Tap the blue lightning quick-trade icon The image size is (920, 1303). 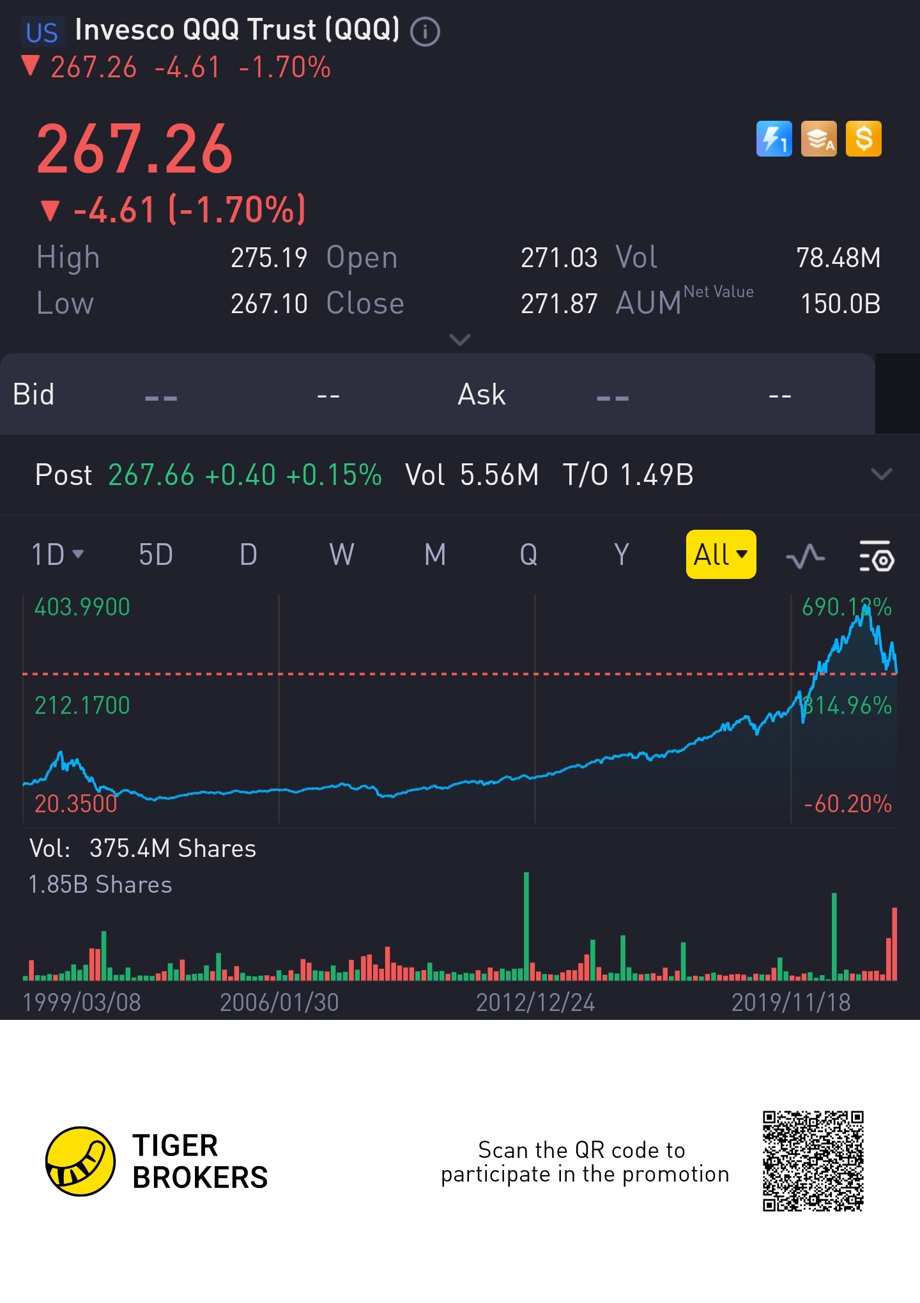(x=774, y=139)
